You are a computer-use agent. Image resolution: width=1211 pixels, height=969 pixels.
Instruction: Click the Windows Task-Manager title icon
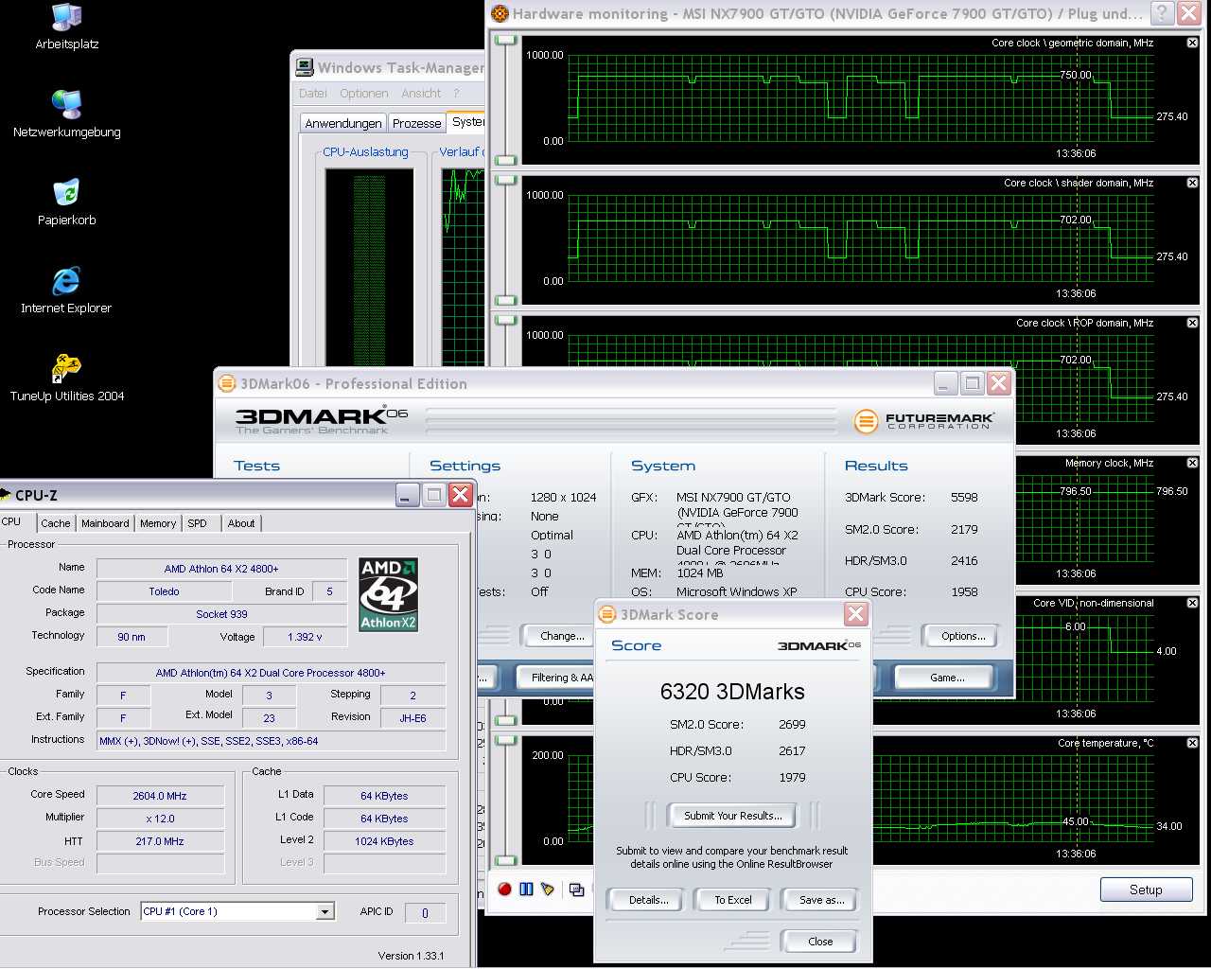(304, 67)
